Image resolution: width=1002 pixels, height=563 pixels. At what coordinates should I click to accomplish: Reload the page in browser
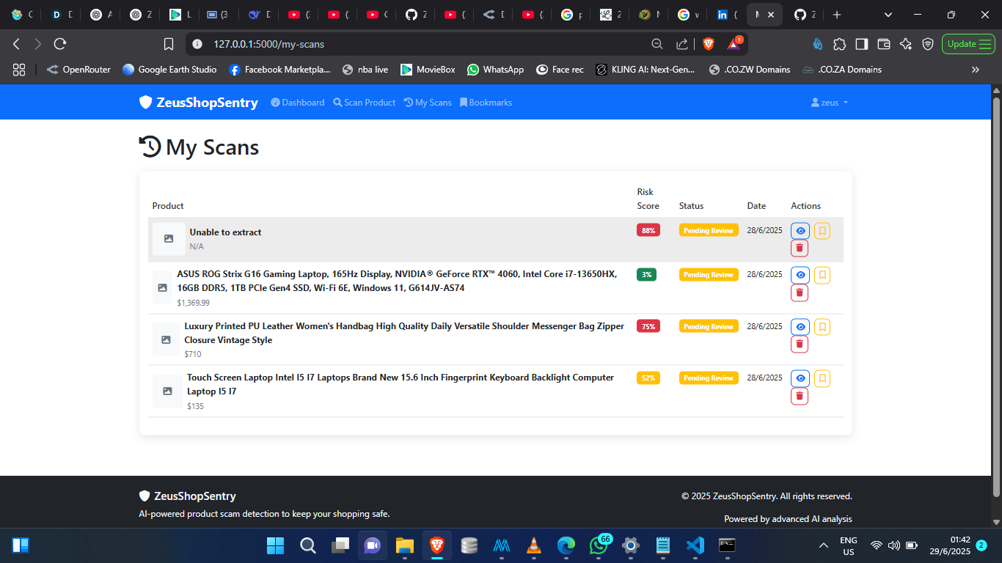pyautogui.click(x=60, y=44)
